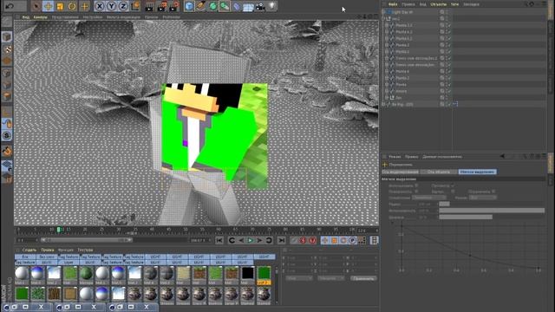Click the lowest soft selection slider
555x312 pixels.
[x=466, y=217]
